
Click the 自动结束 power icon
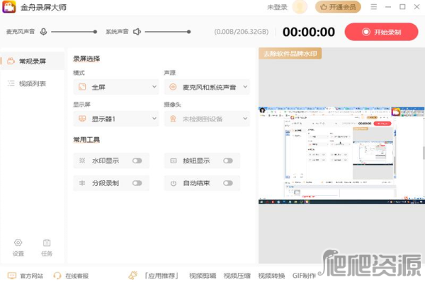[x=174, y=183]
